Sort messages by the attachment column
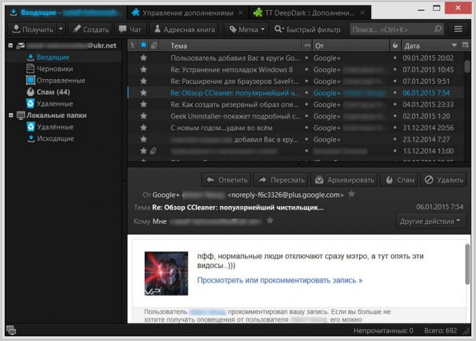The height and width of the screenshot is (341, 476). click(154, 46)
